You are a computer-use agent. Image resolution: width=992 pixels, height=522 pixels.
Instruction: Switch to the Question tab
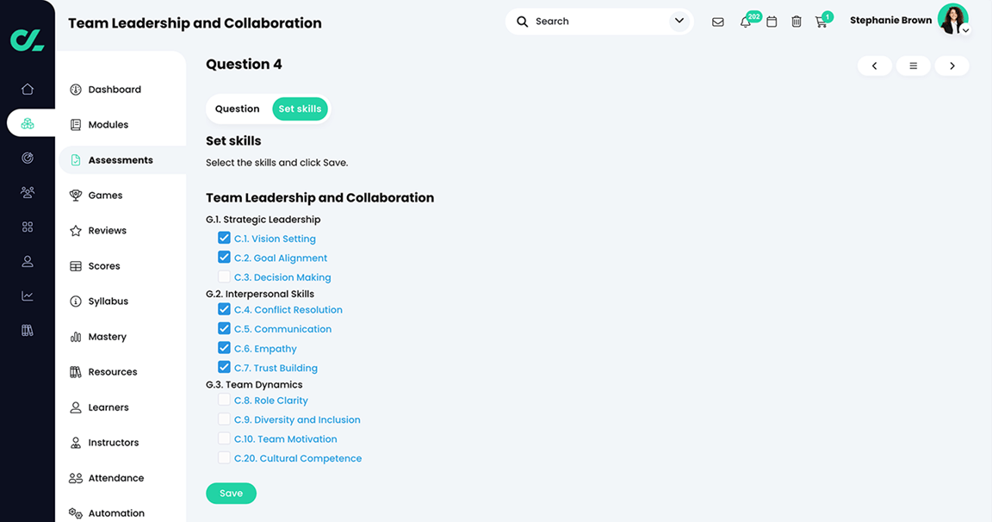click(x=237, y=109)
